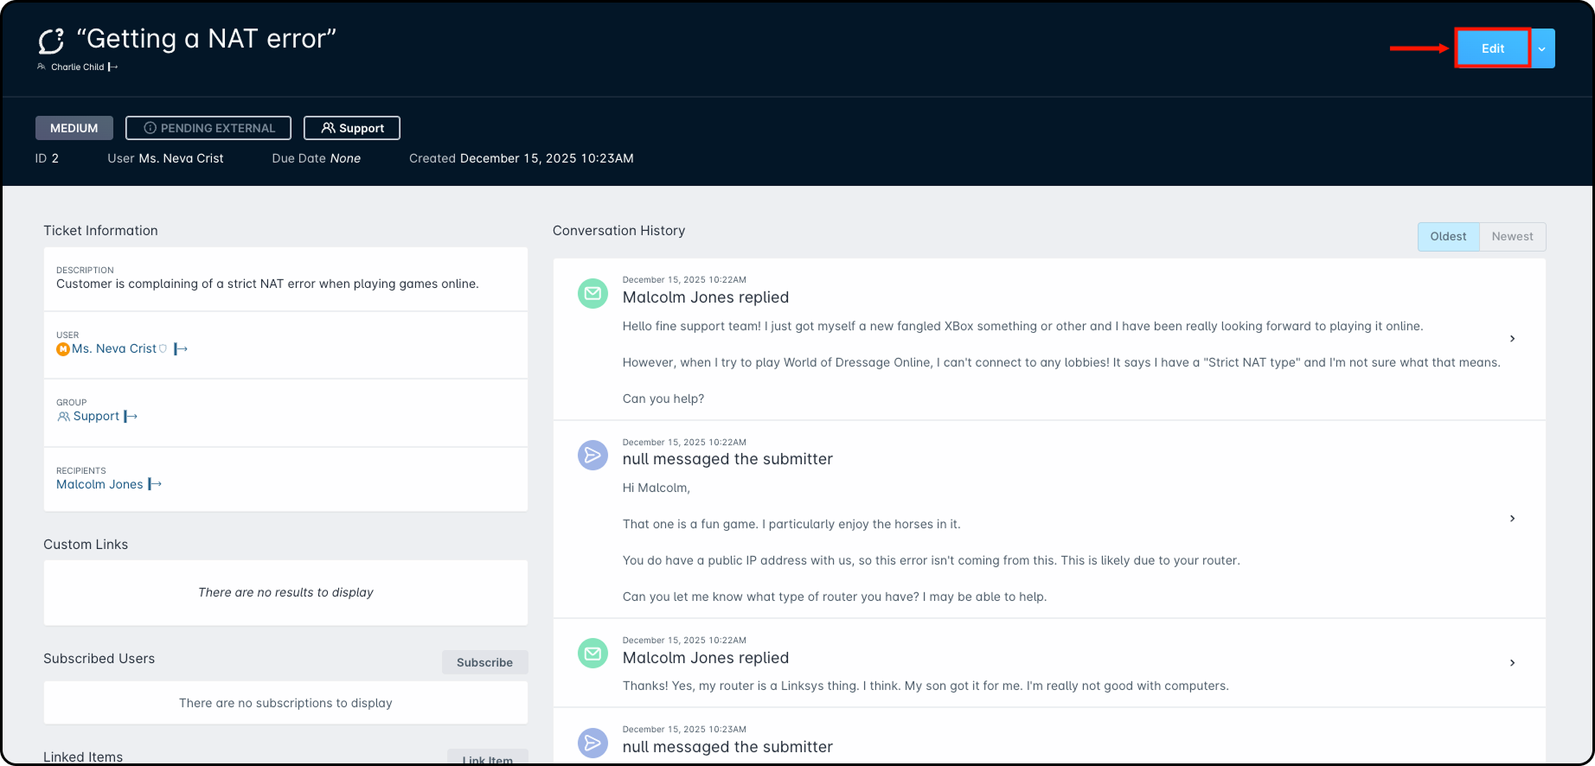This screenshot has width=1595, height=766.
Task: Click the green envelope icon on first reply
Action: (x=593, y=294)
